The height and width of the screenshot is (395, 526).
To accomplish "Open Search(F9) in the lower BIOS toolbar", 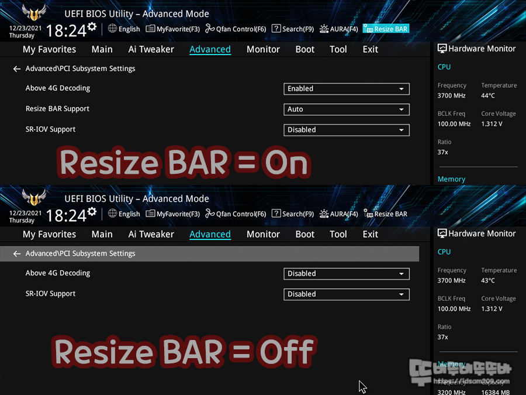I will click(293, 214).
